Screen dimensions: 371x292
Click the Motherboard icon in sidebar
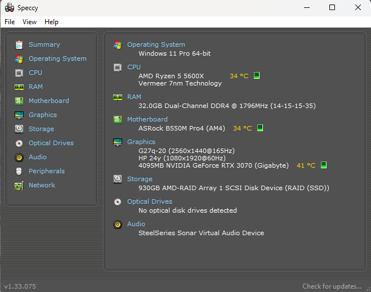(19, 101)
